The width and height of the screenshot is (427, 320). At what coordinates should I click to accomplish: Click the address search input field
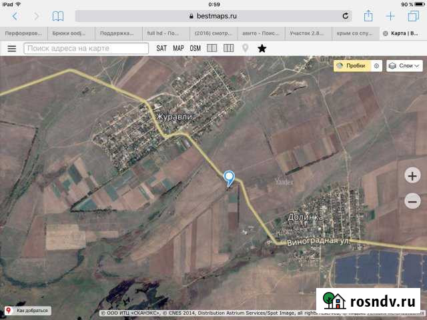coord(87,48)
